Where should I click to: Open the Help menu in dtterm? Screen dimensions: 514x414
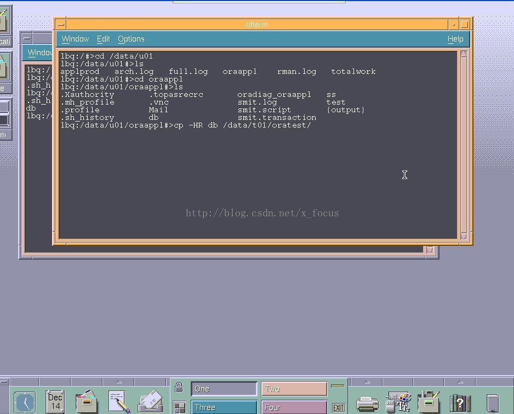[455, 39]
